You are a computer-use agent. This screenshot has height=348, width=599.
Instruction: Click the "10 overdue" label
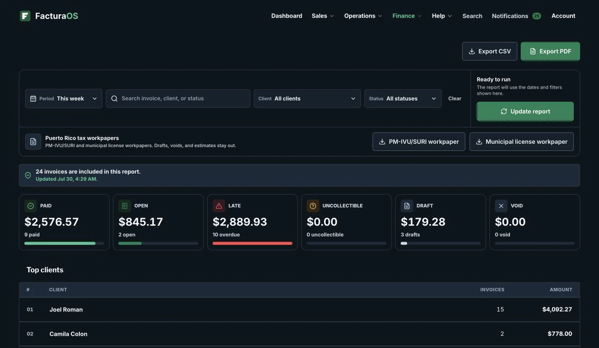(226, 235)
